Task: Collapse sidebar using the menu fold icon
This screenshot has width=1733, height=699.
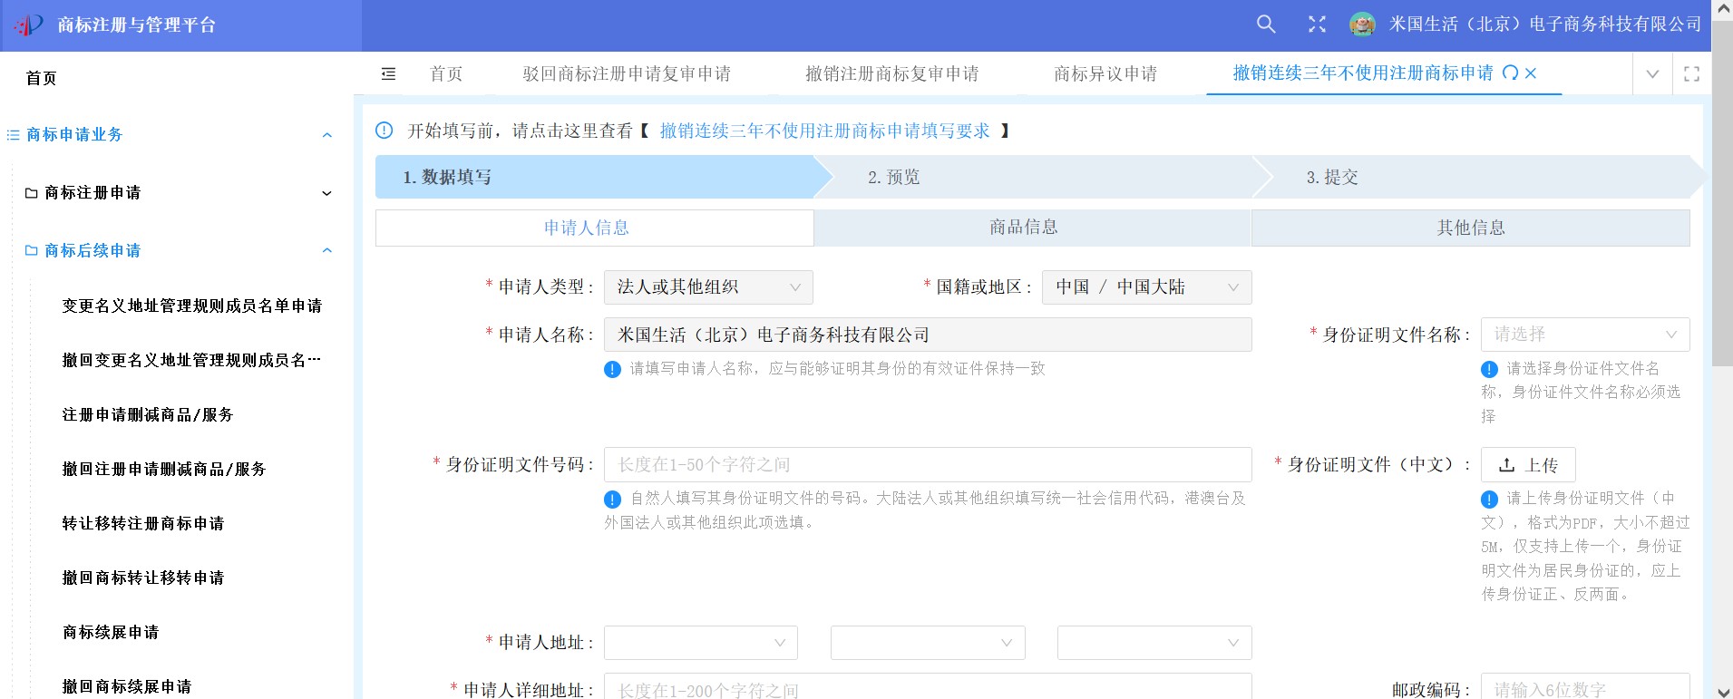Action: click(388, 73)
